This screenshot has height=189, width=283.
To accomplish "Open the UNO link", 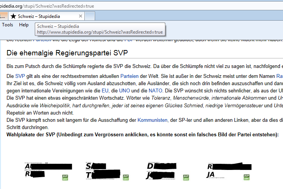I will tap(125, 90).
